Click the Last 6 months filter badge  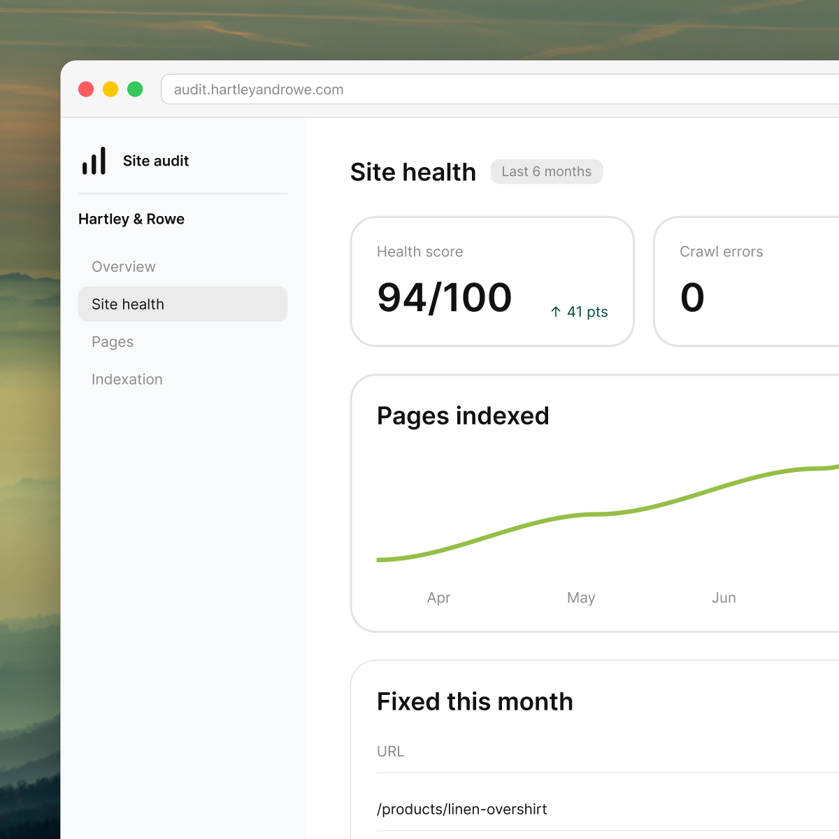[547, 172]
